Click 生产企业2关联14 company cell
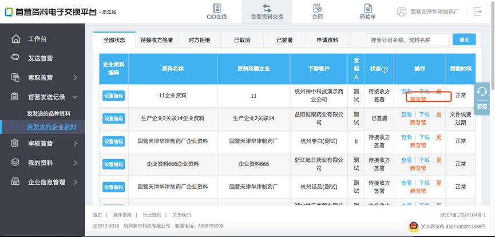Image resolution: width=495 pixels, height=237 pixels. (x=254, y=118)
